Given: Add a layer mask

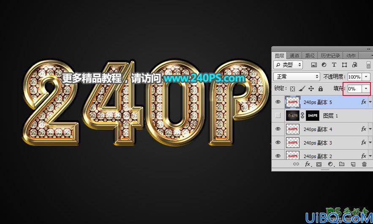Looking at the screenshot, I should coord(319,164).
